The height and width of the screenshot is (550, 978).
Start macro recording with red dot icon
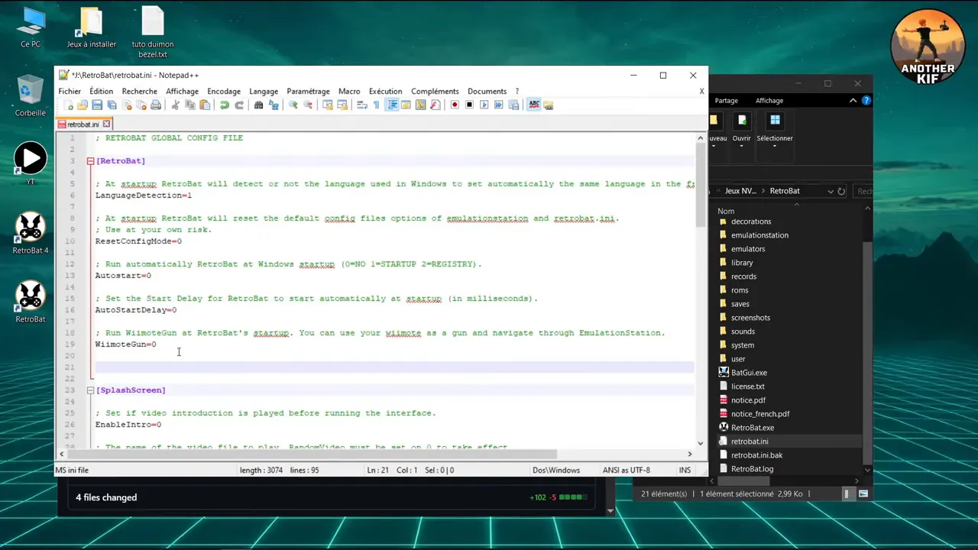(x=455, y=105)
